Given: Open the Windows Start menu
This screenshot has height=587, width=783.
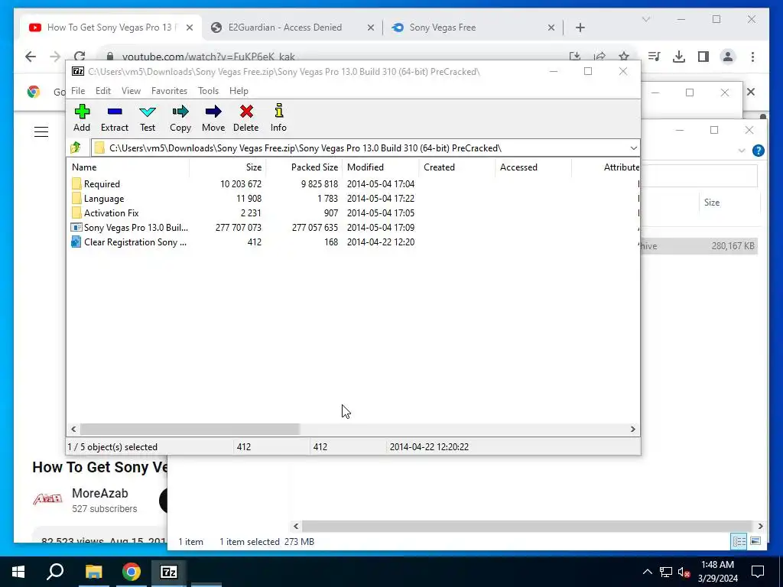Looking at the screenshot, I should tap(18, 572).
